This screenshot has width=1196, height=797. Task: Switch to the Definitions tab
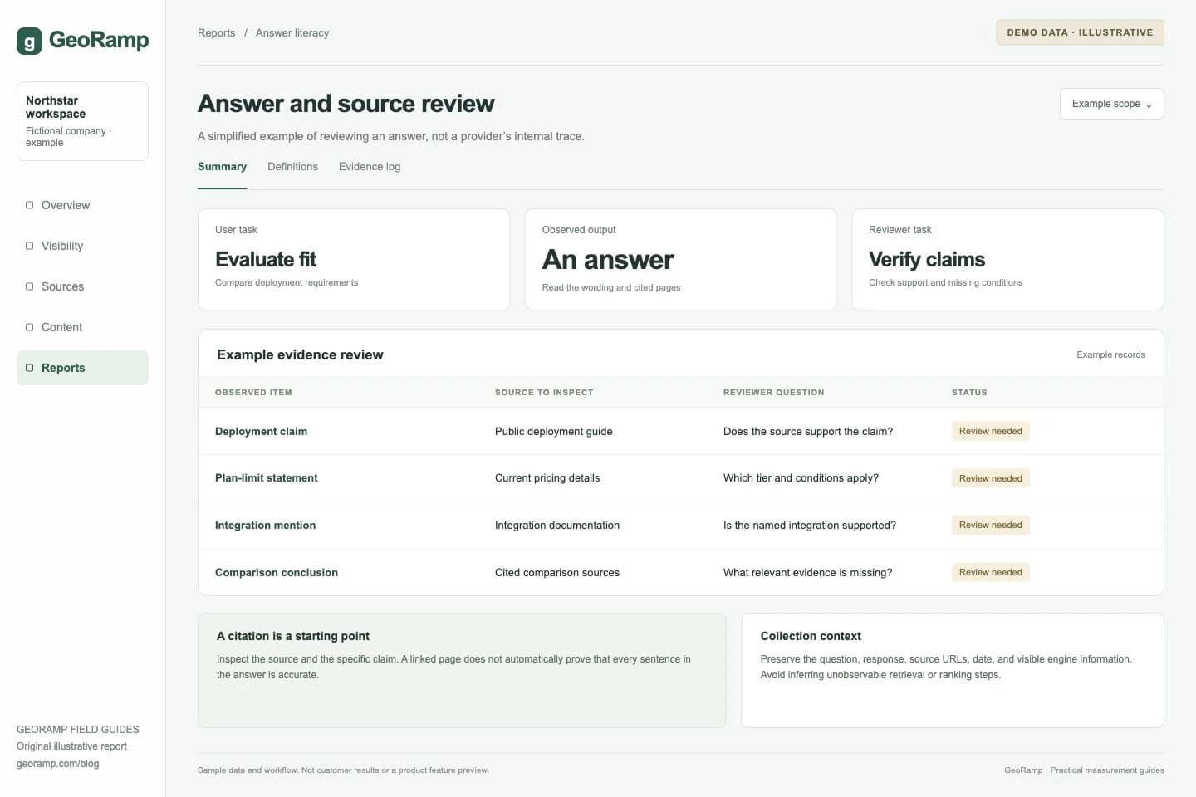click(292, 167)
